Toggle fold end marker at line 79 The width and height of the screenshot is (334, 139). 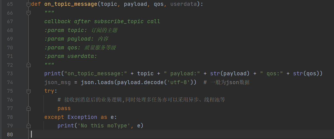[x=28, y=126]
